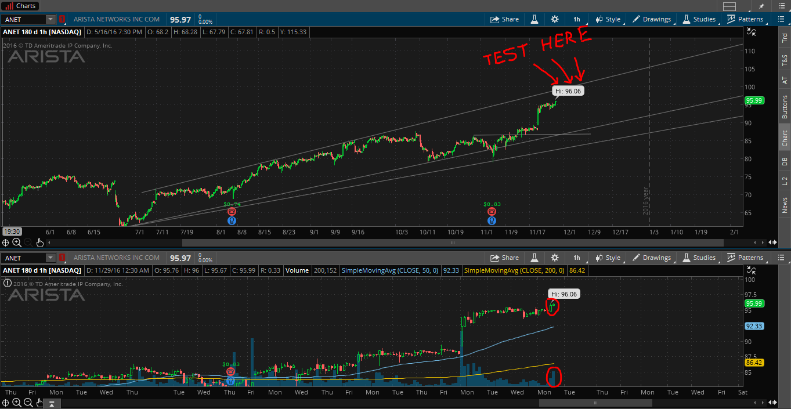Click the collapse arrow button under lower chart
The width and height of the screenshot is (791, 409).
(52, 403)
